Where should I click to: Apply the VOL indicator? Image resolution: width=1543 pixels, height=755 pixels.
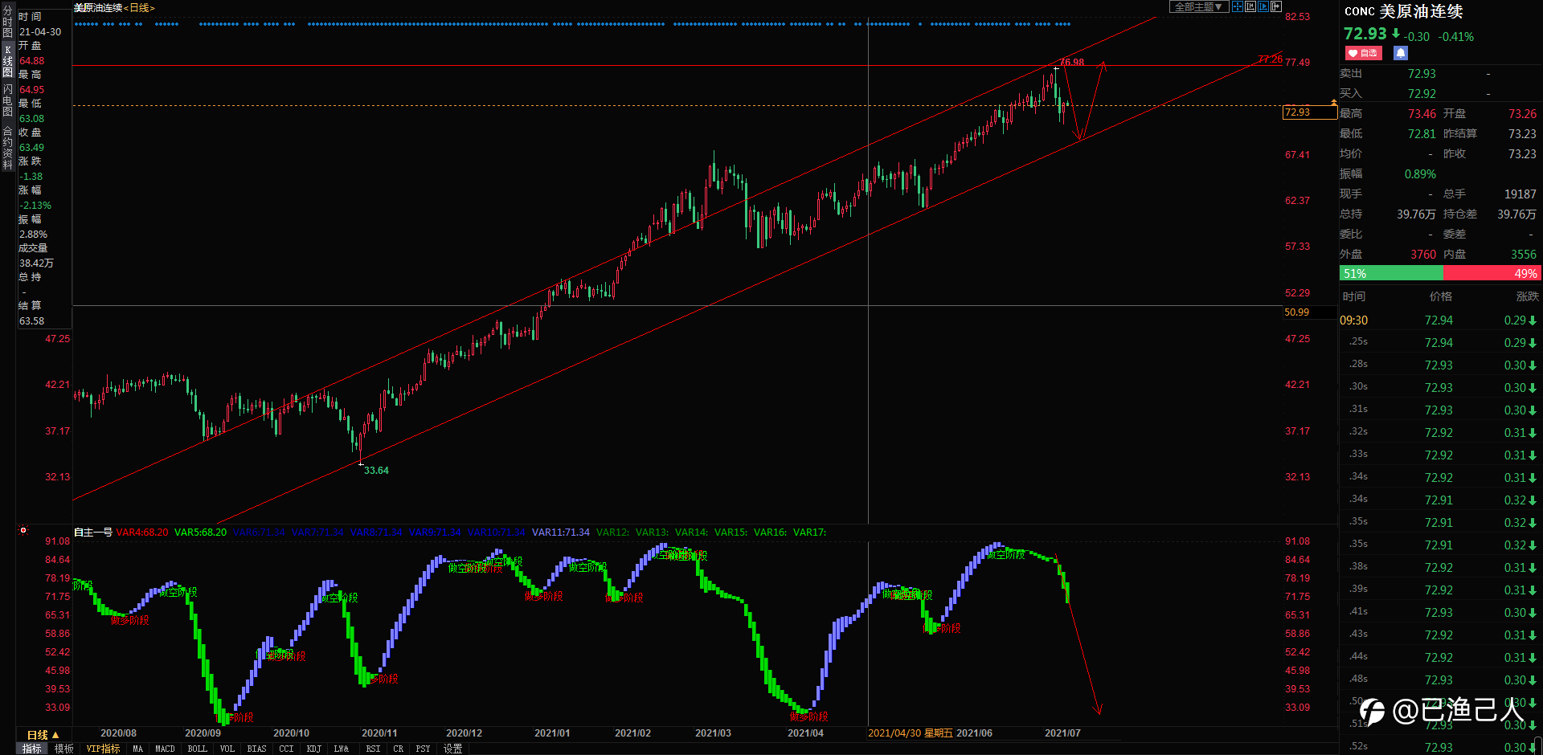(227, 749)
